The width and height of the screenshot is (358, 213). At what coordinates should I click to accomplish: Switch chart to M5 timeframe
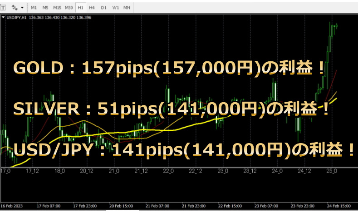[46, 8]
